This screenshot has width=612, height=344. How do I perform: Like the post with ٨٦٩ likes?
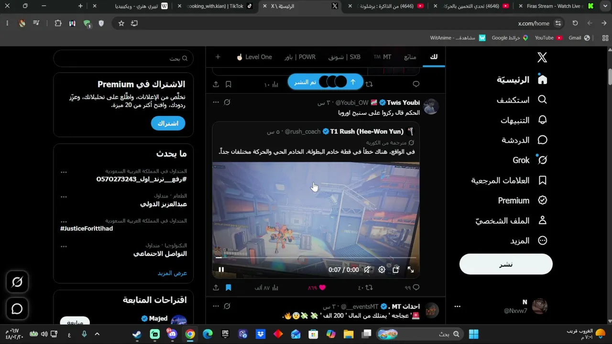click(317, 288)
